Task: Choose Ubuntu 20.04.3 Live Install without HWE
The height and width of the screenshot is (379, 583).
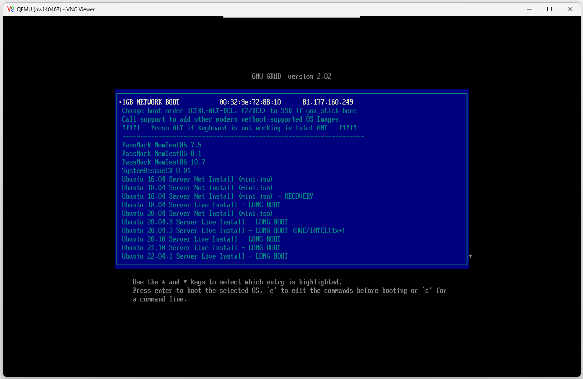Action: click(204, 222)
